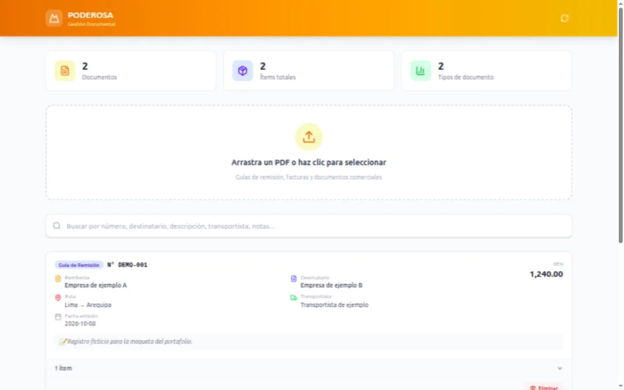Viewport: 624px width, 390px height.
Task: Click the orange Documentos stat icon
Action: 65,70
